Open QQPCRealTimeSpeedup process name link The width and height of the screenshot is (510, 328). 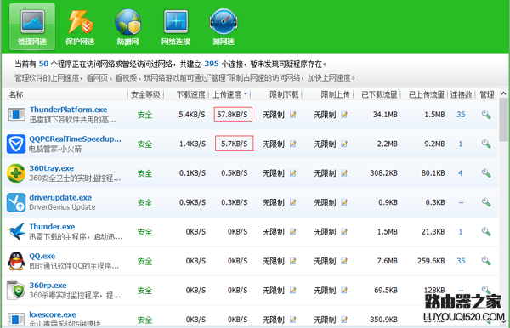point(75,139)
